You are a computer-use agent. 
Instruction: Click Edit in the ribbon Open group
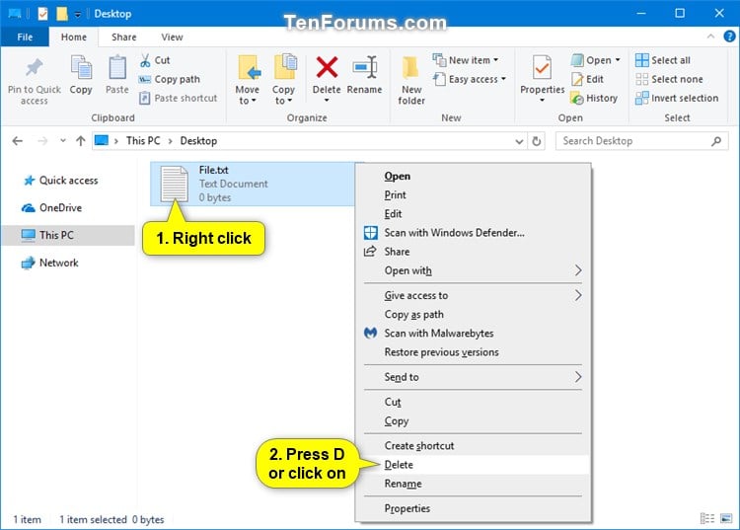tap(587, 79)
